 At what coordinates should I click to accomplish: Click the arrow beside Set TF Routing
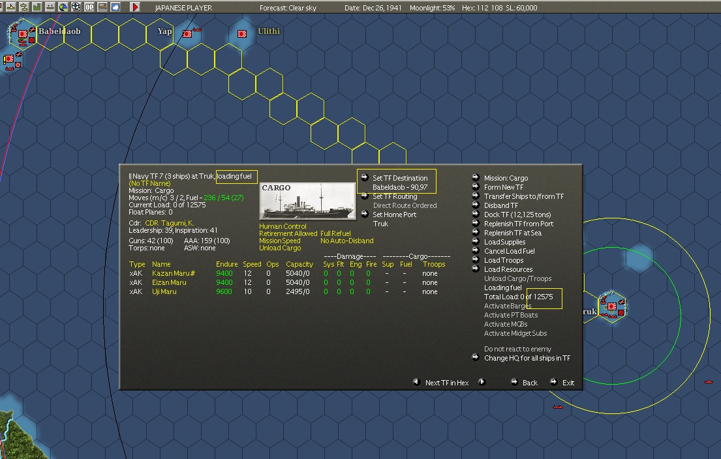(365, 196)
